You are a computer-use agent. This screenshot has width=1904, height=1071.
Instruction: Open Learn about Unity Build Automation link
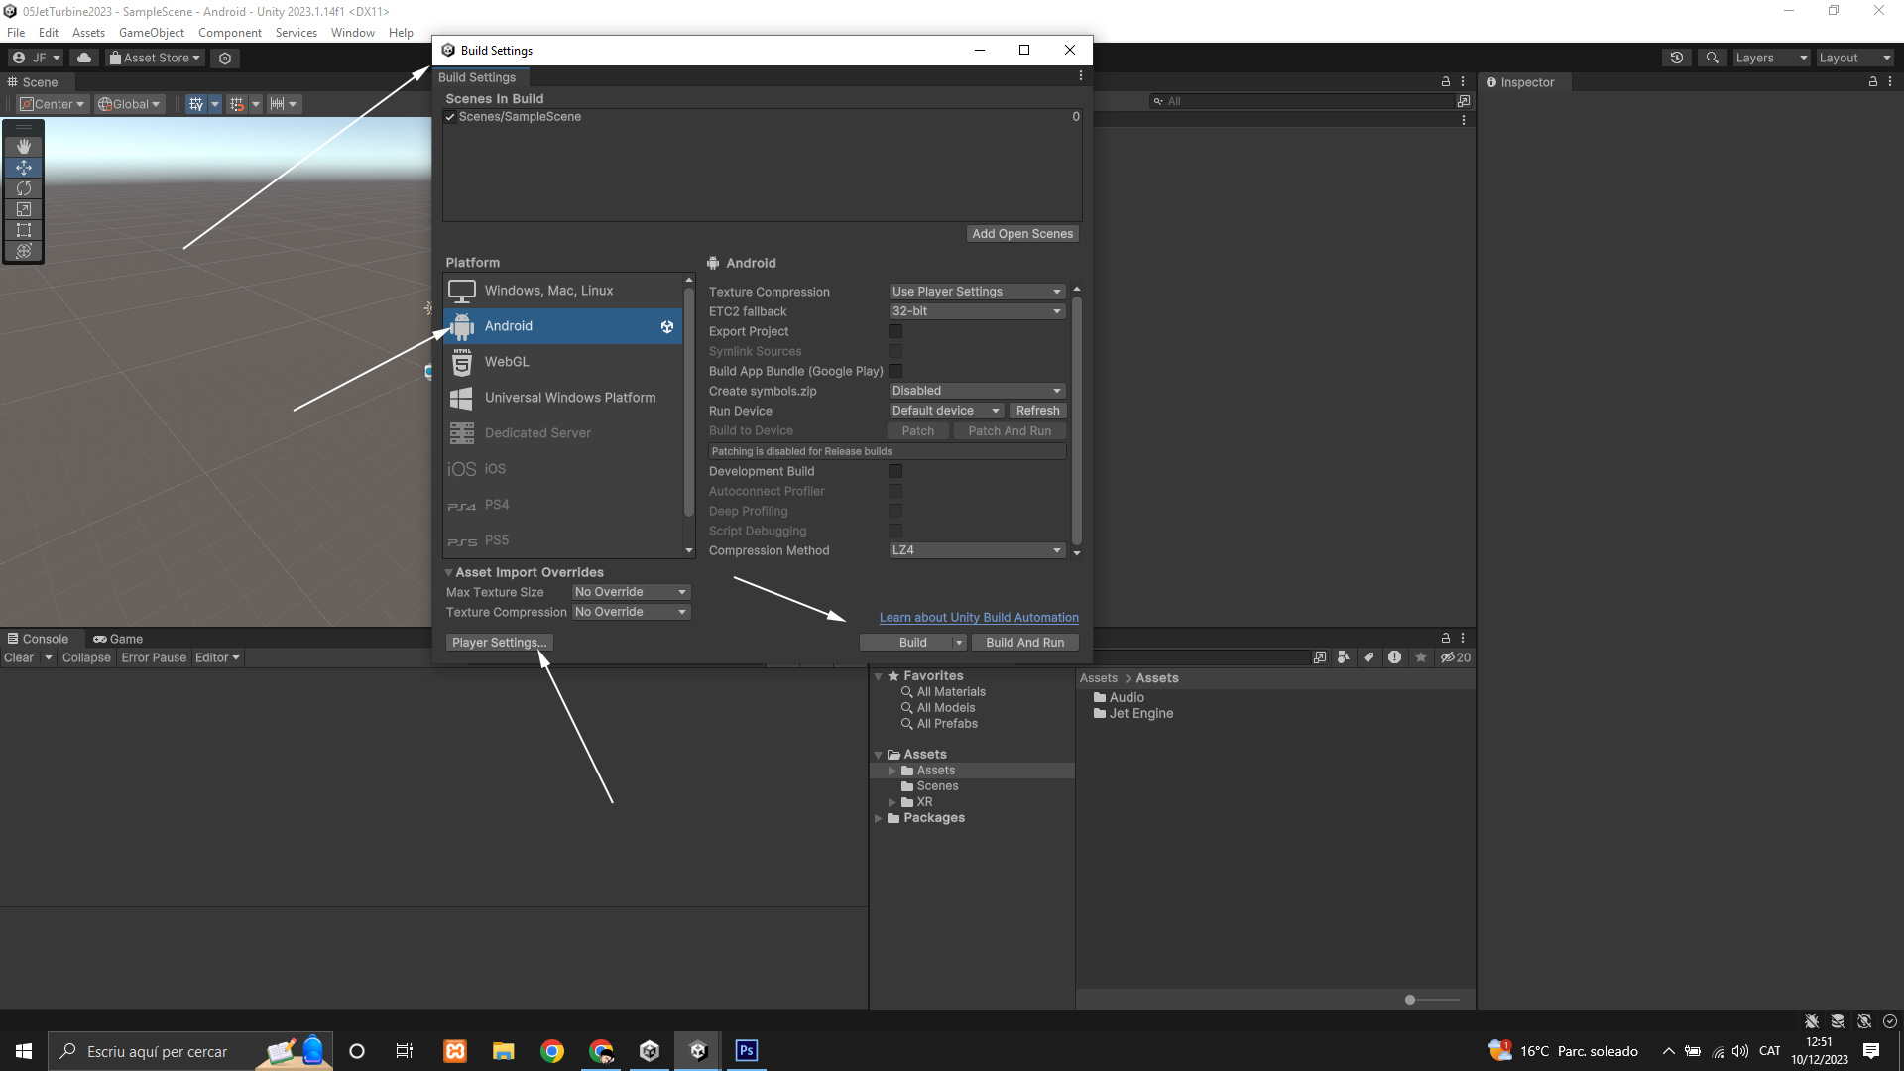coord(979,617)
